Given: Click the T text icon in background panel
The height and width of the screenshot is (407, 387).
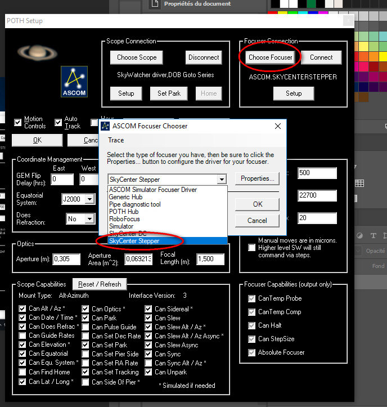Looking at the screenshot, I should 373,235.
